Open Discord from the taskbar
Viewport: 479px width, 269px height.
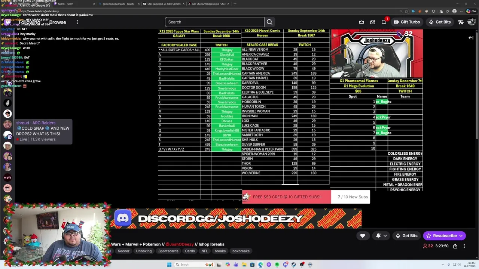(286, 265)
